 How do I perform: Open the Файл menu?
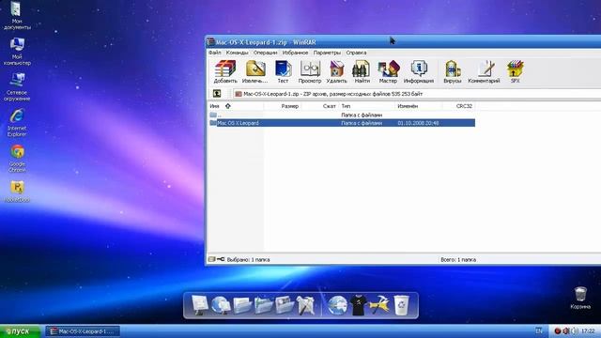(x=215, y=53)
